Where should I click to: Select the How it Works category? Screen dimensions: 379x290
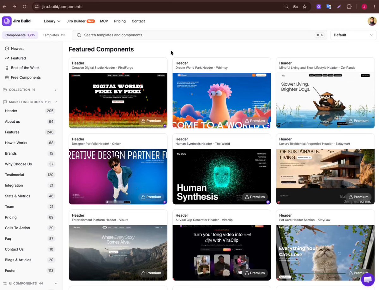click(30, 143)
